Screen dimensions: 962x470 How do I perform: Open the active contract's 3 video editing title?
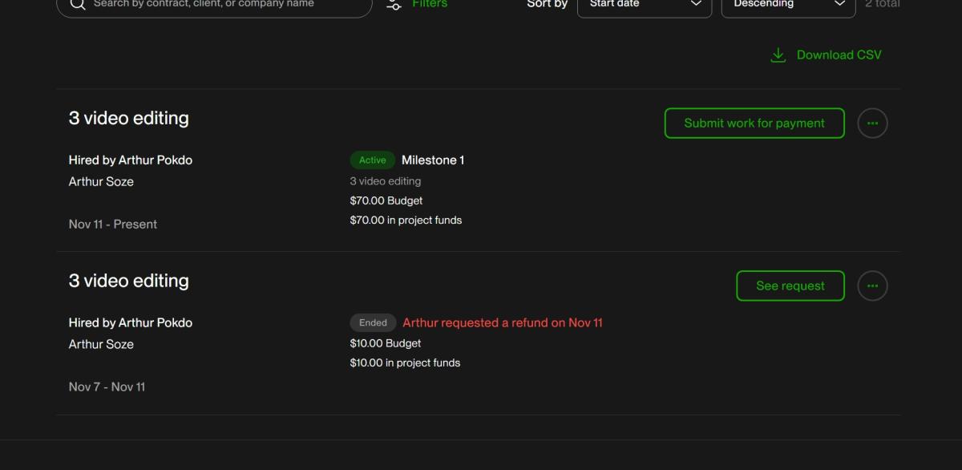[129, 119]
